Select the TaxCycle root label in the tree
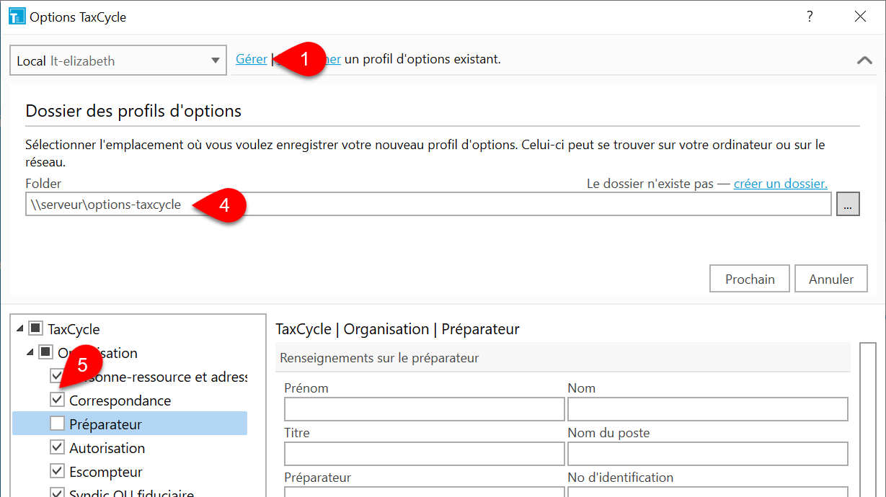This screenshot has width=886, height=497. click(74, 329)
